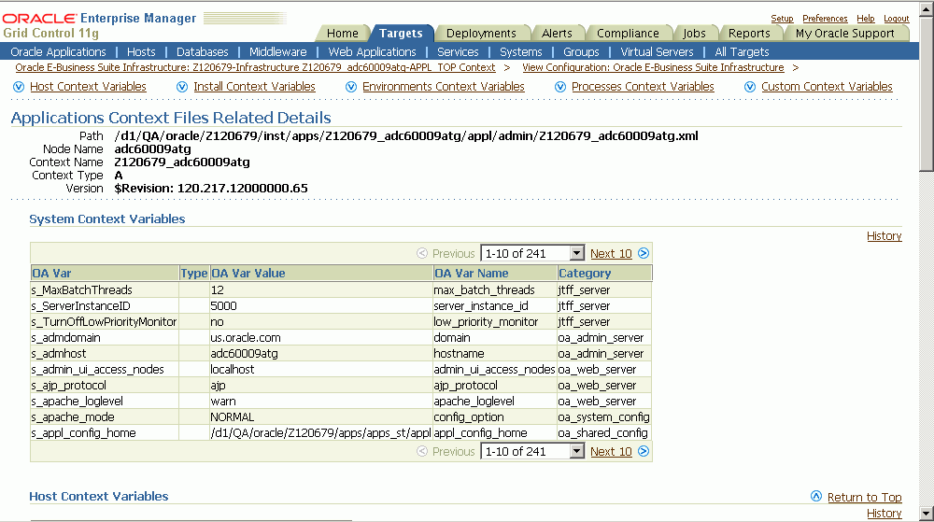Click the arrow icon beside Processes Context Variables
The width and height of the screenshot is (934, 522).
(560, 87)
